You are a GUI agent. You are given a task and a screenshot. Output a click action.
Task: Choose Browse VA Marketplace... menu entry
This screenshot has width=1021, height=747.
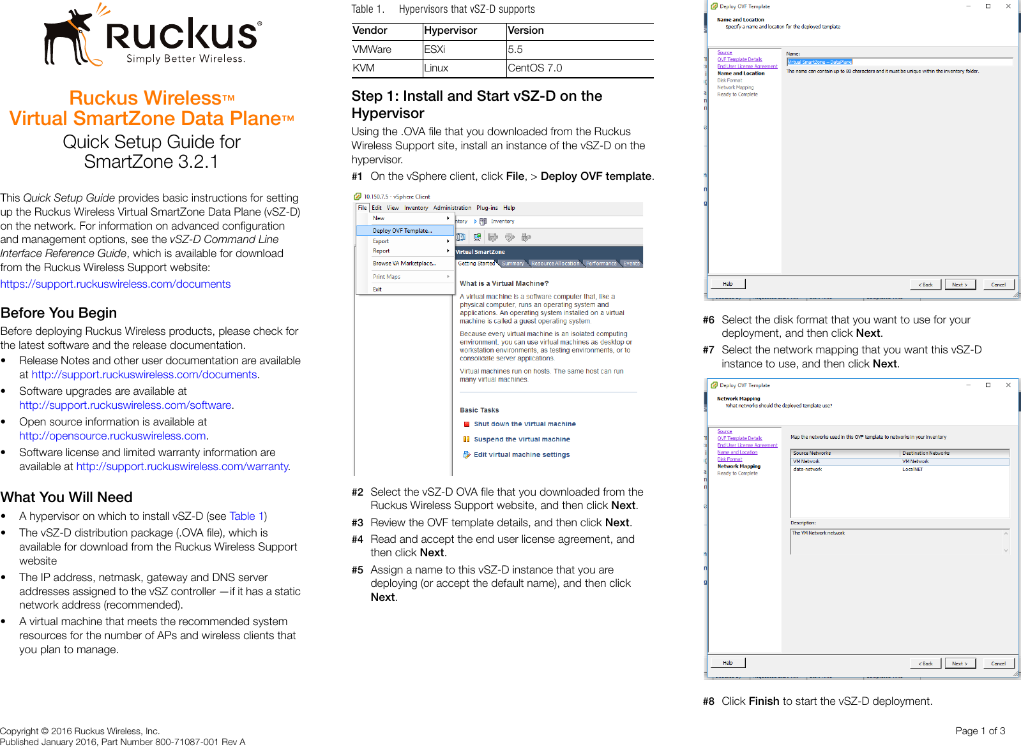tap(405, 263)
